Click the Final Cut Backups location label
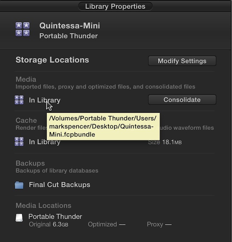Viewport: 232px width, 242px height. pos(60,185)
